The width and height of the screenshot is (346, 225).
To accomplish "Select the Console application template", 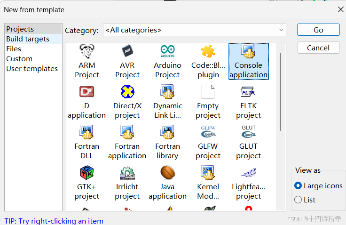I will (249, 62).
